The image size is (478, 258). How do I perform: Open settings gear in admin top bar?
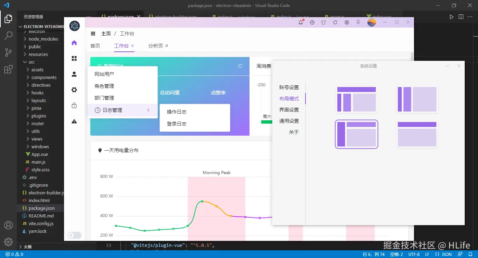click(x=347, y=22)
